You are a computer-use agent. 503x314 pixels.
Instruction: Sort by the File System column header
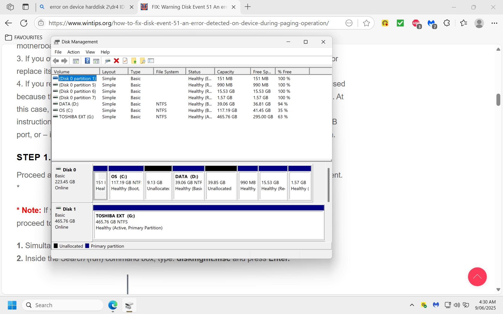(x=170, y=72)
